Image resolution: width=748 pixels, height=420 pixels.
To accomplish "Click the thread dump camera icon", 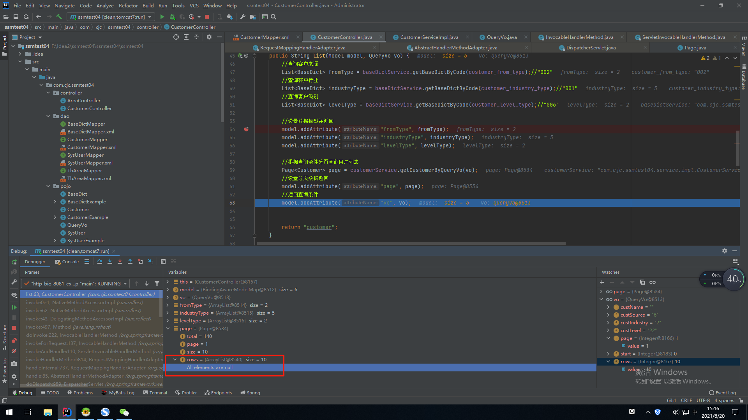I will click(14, 364).
